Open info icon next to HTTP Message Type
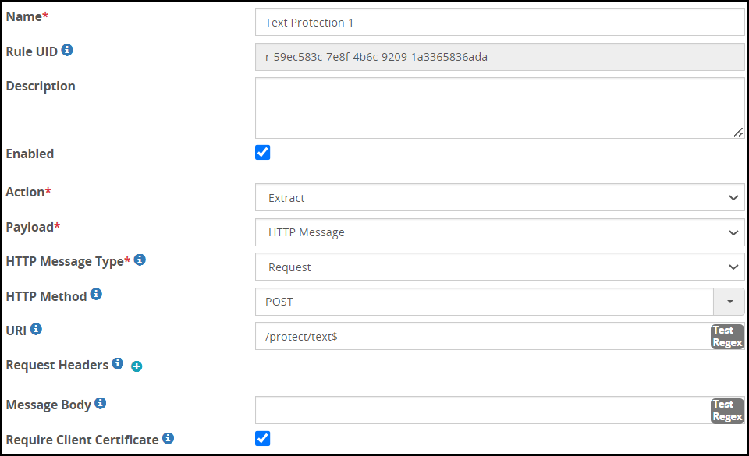 click(x=140, y=260)
